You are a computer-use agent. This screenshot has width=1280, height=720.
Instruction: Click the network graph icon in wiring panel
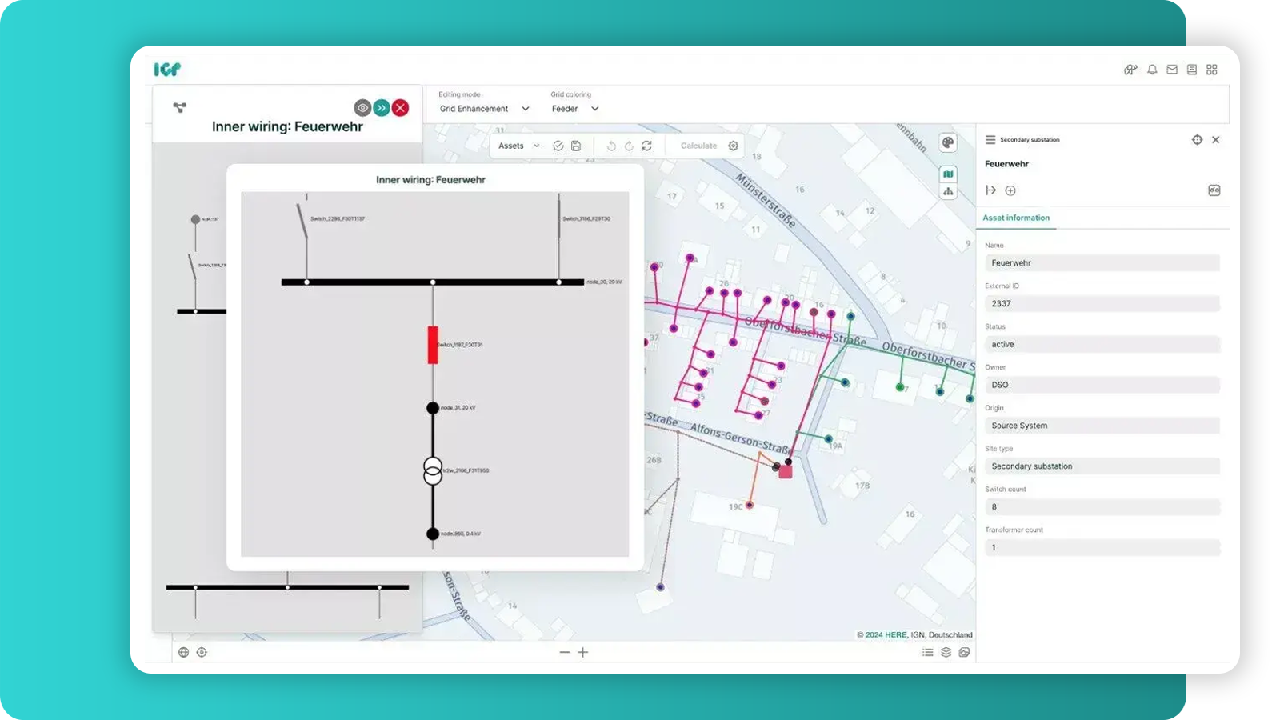[x=179, y=107]
